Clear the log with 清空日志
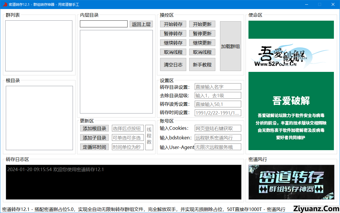Viewport: 340px width, 213px height. pos(173,65)
